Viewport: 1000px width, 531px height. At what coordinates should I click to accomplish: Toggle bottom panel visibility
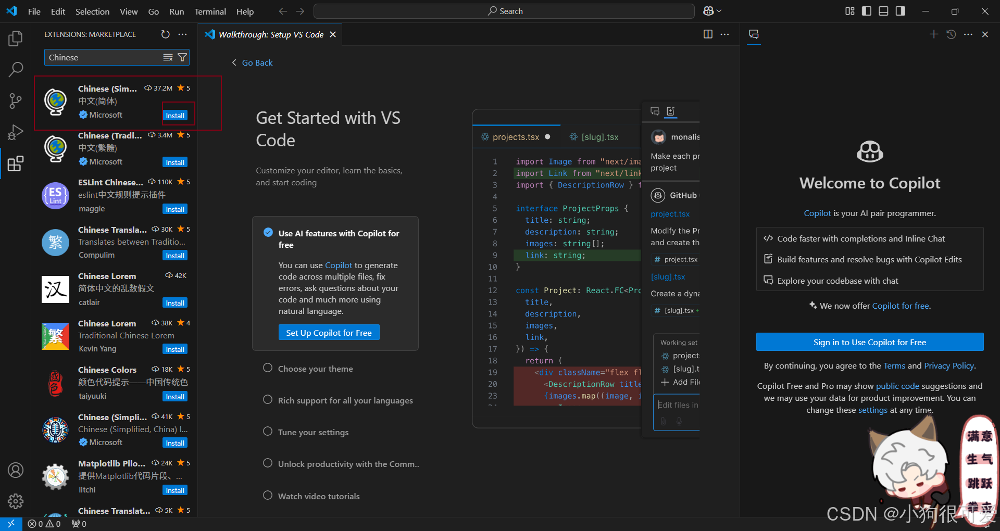pos(883,11)
